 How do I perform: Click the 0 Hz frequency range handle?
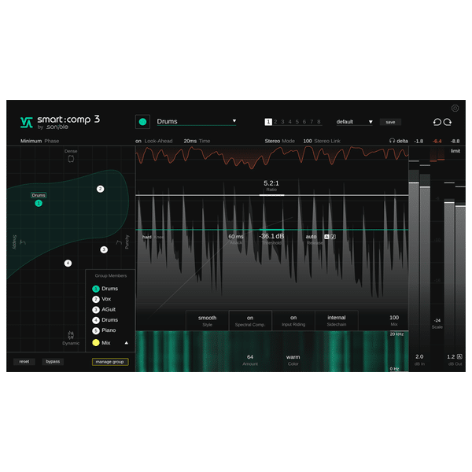[x=399, y=370]
